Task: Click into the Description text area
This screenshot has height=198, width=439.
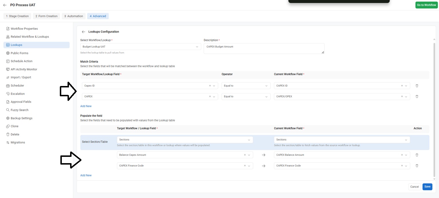Action: [264, 49]
